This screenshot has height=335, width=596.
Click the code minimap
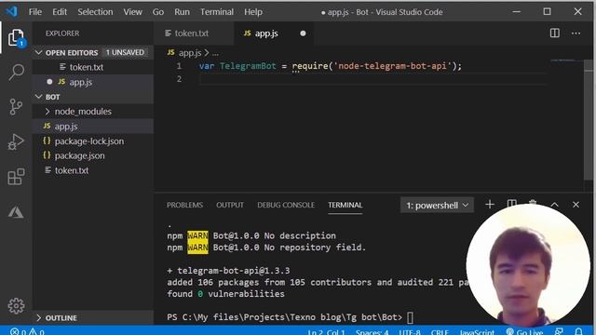coord(566,60)
